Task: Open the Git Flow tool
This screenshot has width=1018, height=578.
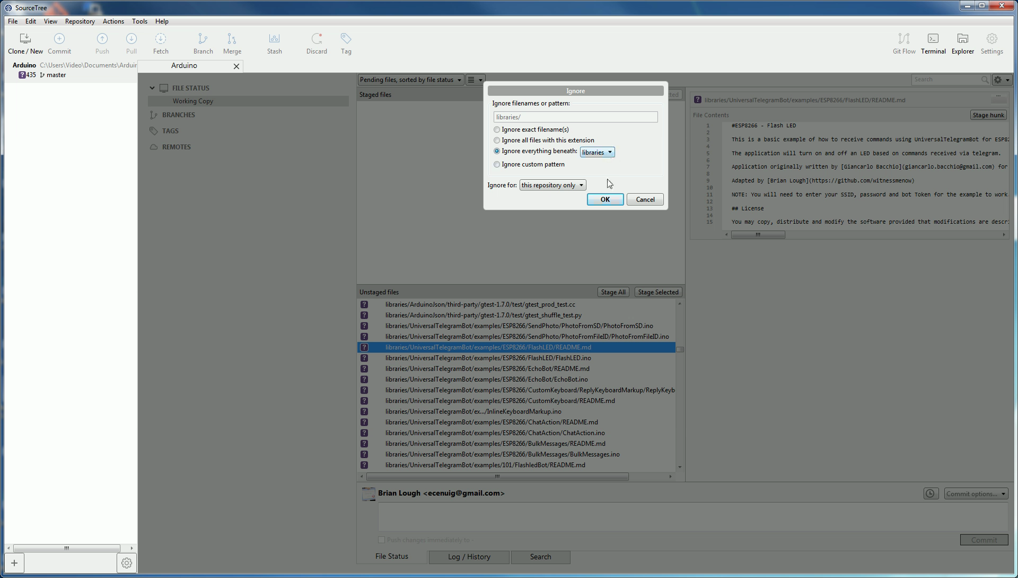Action: (x=903, y=43)
